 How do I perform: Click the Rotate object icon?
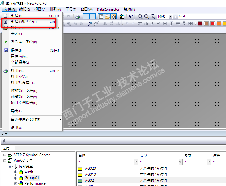click(x=118, y=23)
